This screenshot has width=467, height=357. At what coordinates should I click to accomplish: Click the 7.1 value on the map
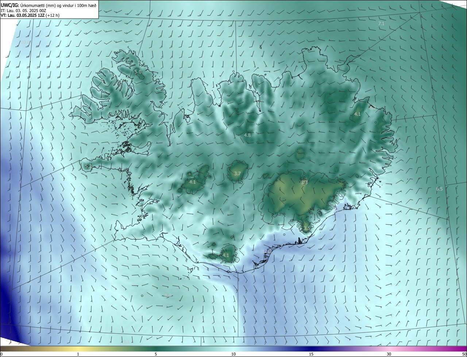point(381,23)
